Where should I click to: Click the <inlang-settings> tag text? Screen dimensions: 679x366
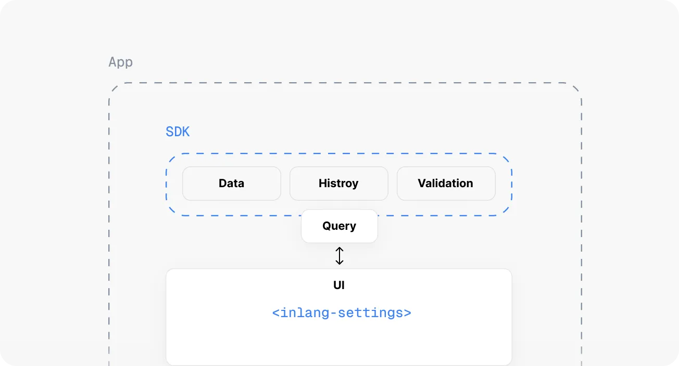pos(342,313)
